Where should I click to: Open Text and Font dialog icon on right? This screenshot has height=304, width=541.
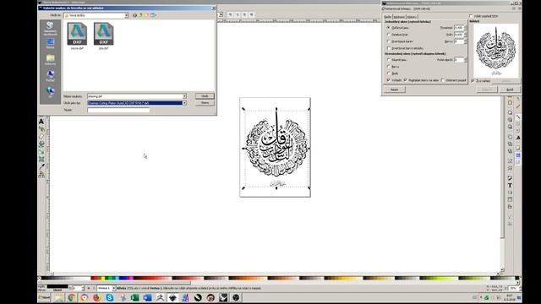point(510,185)
